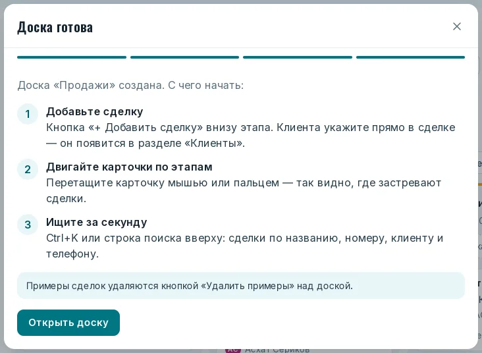482x353 pixels.
Task: Click the «Добавьте сделку» heading
Action: click(x=95, y=111)
